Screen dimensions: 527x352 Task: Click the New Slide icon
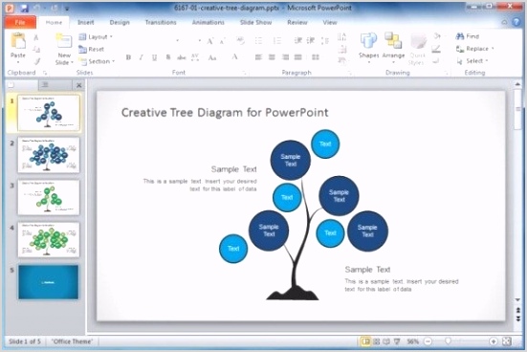tap(64, 42)
